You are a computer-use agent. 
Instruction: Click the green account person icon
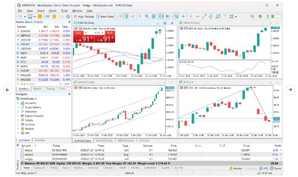point(268,17)
